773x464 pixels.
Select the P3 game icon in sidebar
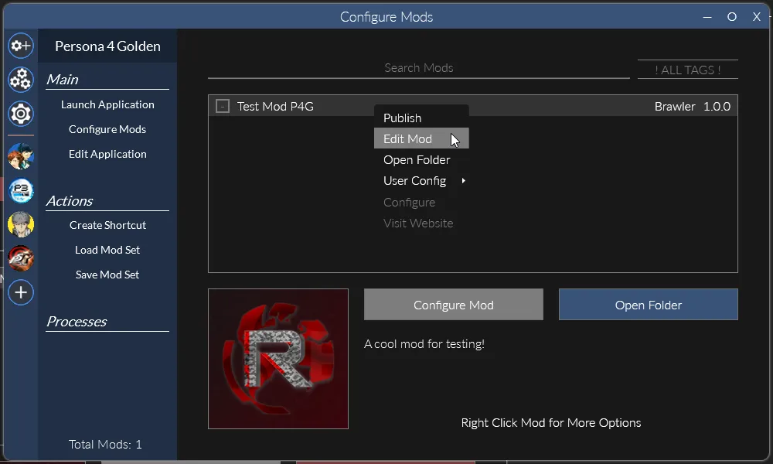[x=21, y=191]
